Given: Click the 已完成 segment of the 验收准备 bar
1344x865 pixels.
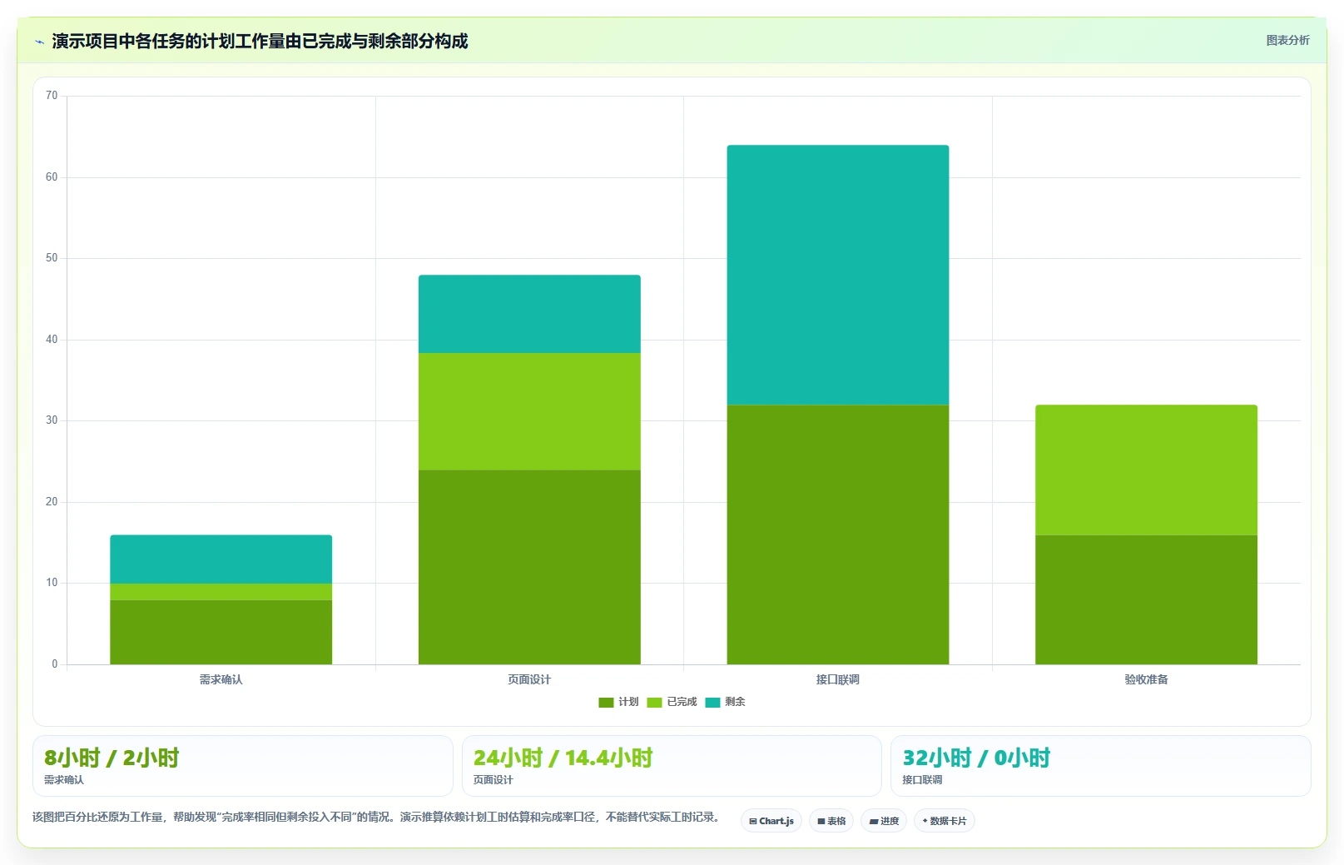Looking at the screenshot, I should tap(1147, 470).
